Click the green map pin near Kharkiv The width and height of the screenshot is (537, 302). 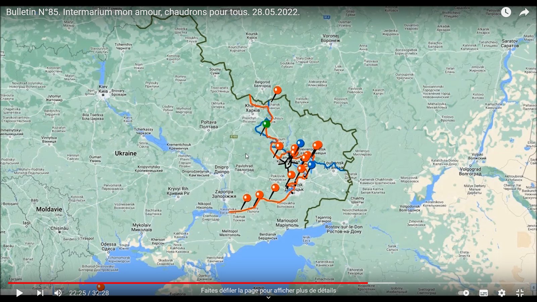pyautogui.click(x=266, y=124)
